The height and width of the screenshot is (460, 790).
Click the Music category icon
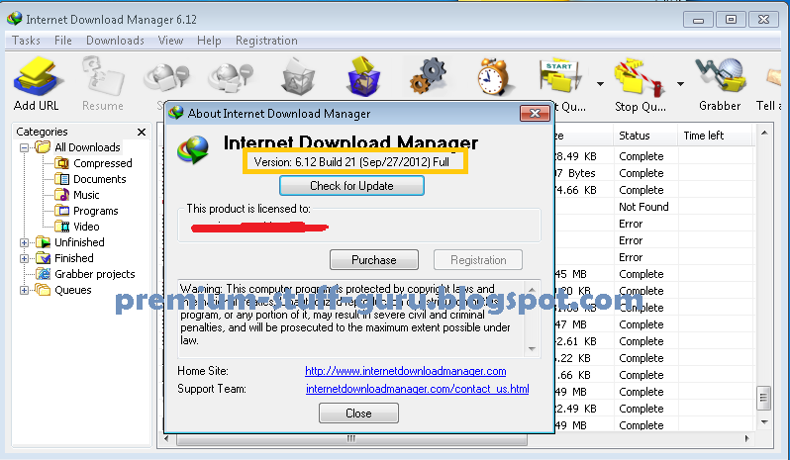(62, 194)
